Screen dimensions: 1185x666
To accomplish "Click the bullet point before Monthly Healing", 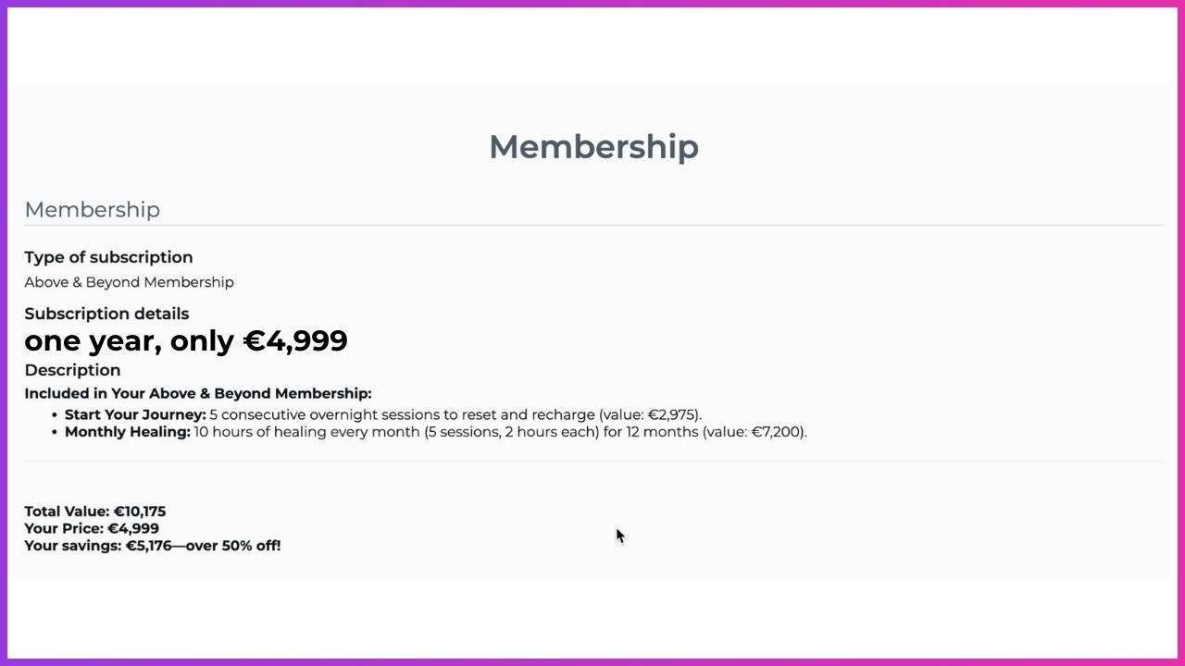I will pyautogui.click(x=56, y=433).
